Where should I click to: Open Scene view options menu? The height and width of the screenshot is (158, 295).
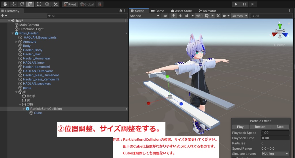tap(290, 11)
